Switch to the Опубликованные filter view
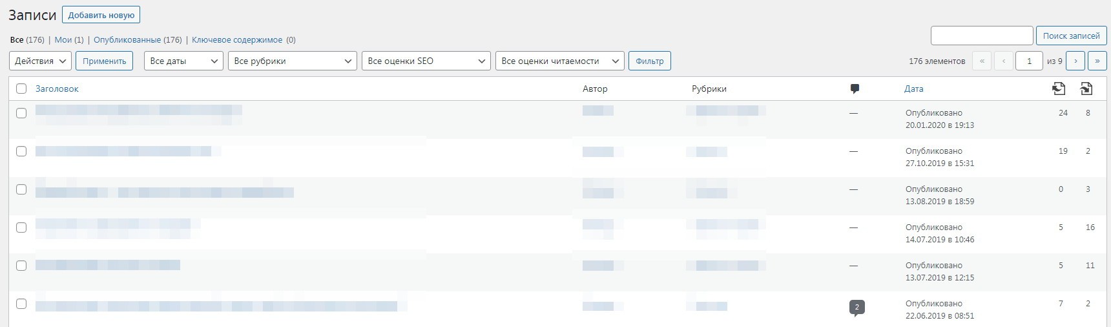Screen dimensions: 1111x327 127,40
